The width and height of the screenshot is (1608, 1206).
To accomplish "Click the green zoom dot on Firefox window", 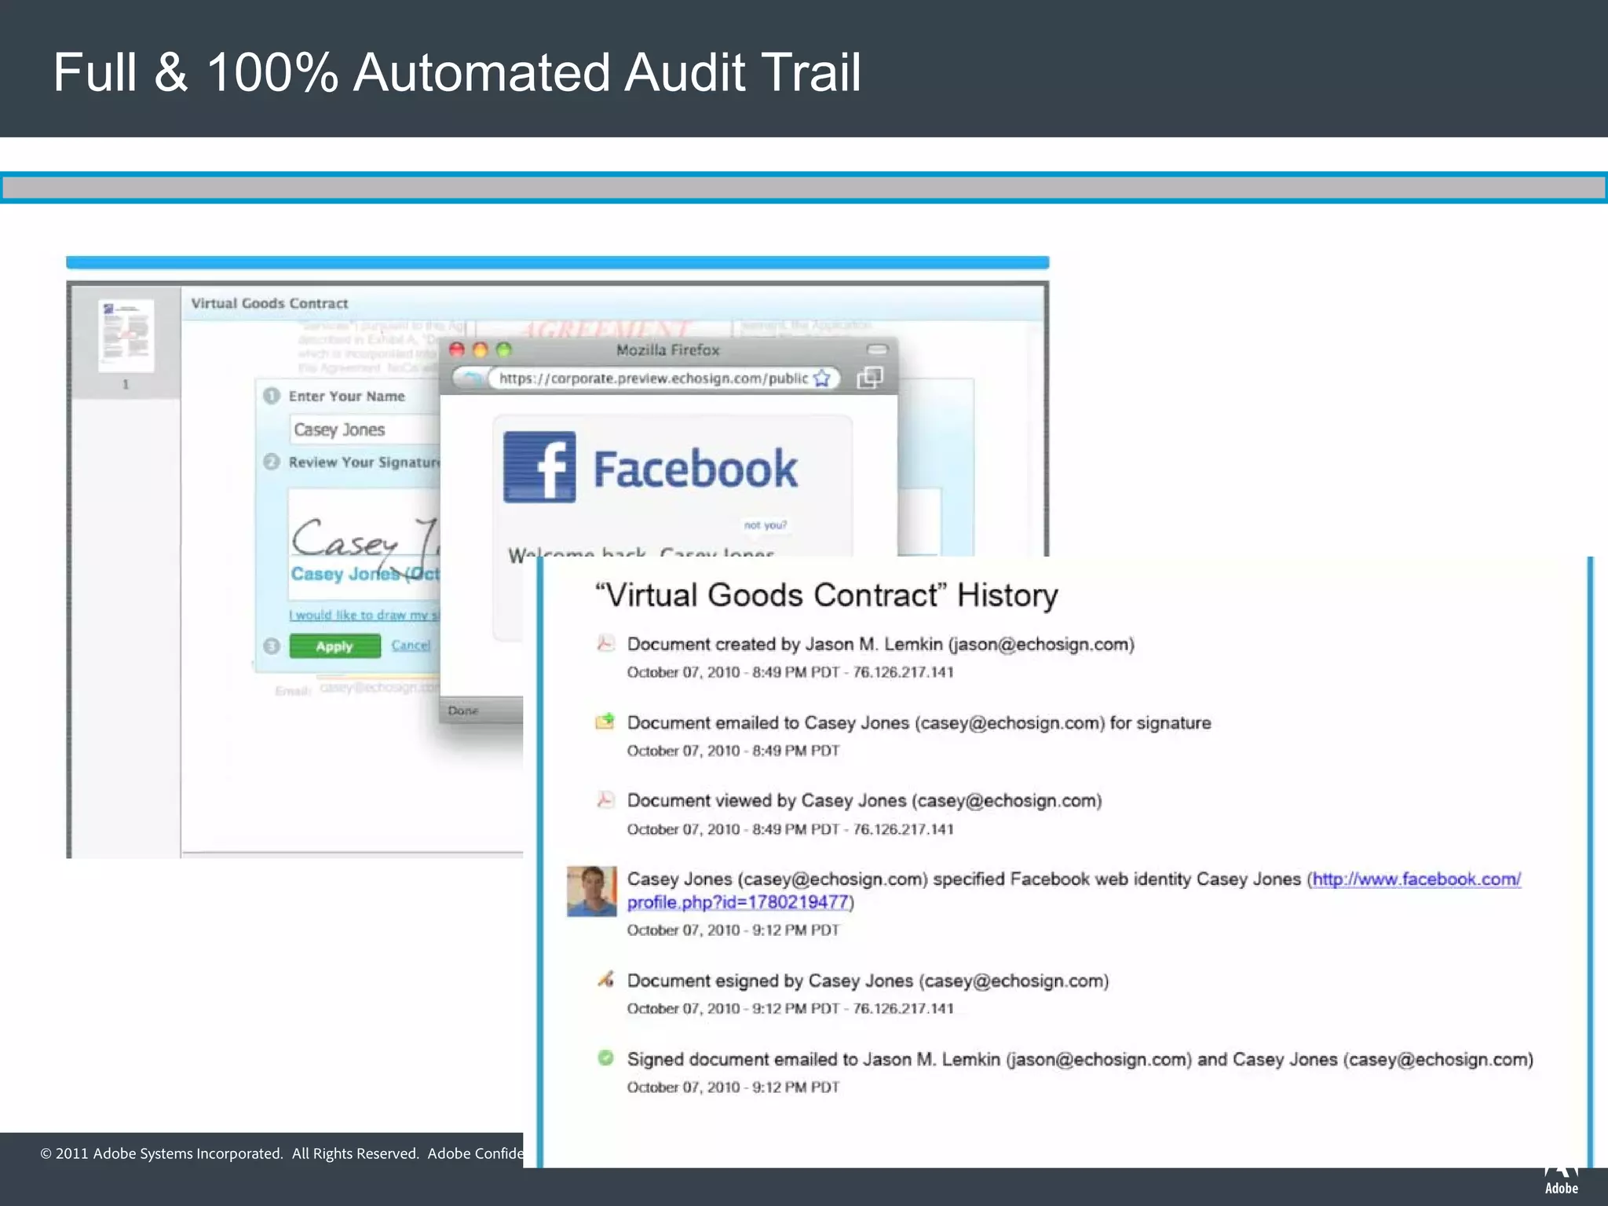I will (504, 350).
